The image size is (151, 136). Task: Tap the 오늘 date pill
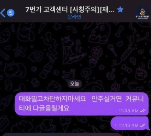pos(75,84)
